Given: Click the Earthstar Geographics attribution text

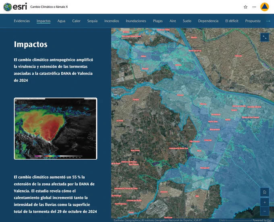Looking at the screenshot, I should point(127,220).
